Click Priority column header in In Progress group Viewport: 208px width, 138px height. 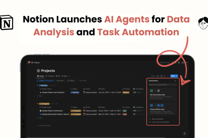click(x=126, y=107)
